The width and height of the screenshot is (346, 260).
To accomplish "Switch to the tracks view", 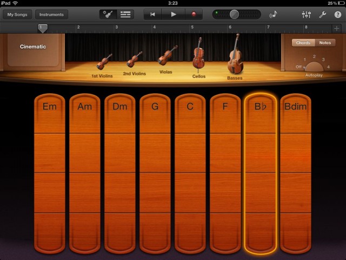I will (x=125, y=15).
